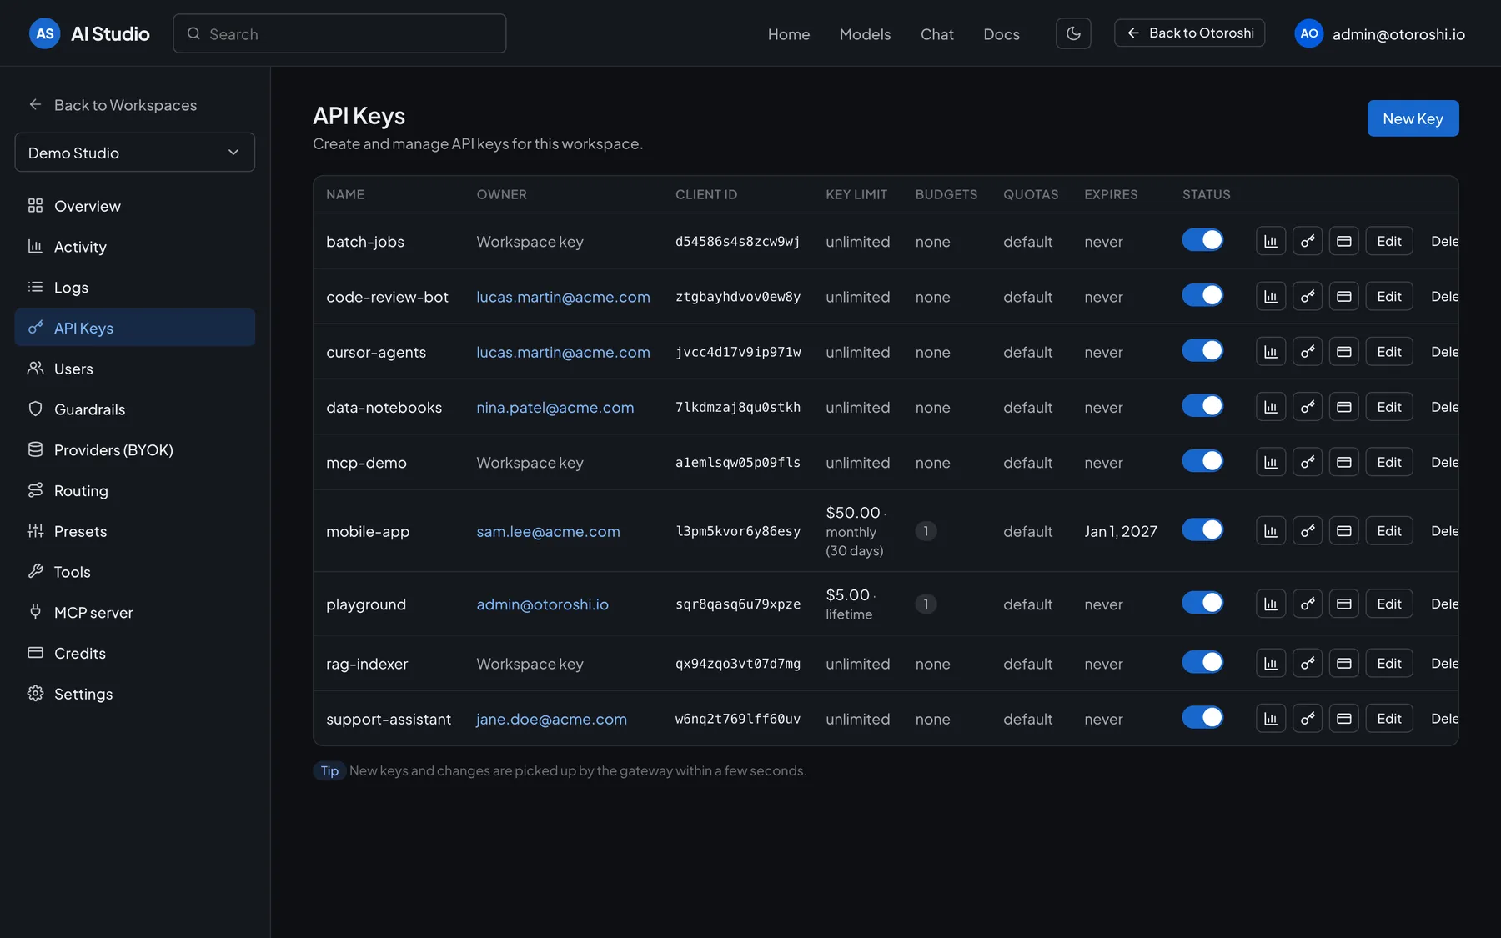Open card icon for playground key
Screen dimensions: 1501x938
click(1344, 604)
